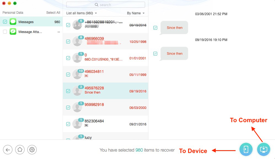Open the List all items dropdown

(82, 13)
